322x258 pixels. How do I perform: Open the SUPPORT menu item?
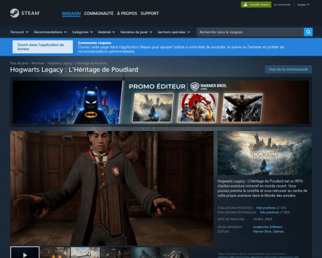[150, 14]
